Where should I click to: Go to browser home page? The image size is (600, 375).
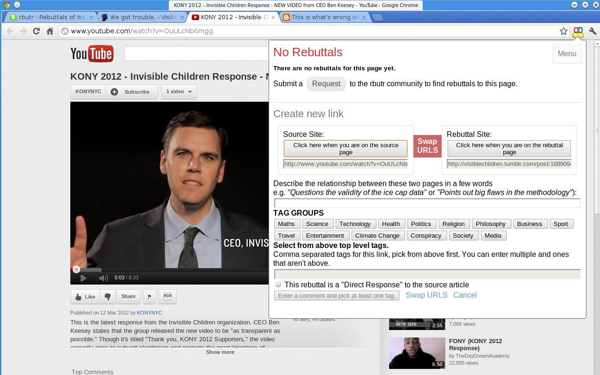50,31
